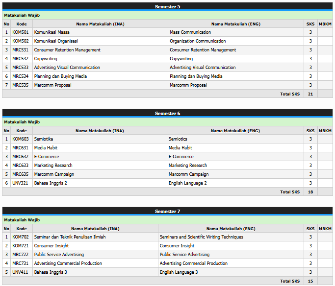
Task: Click Seminar dan Teknik Penulisan Ilmiah
Action: point(70,237)
